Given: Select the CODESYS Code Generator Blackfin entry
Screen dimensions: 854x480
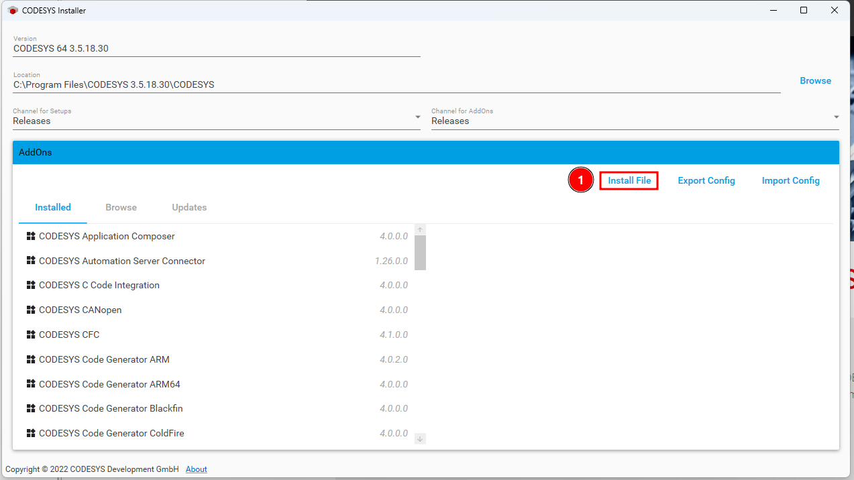Looking at the screenshot, I should tap(217, 408).
